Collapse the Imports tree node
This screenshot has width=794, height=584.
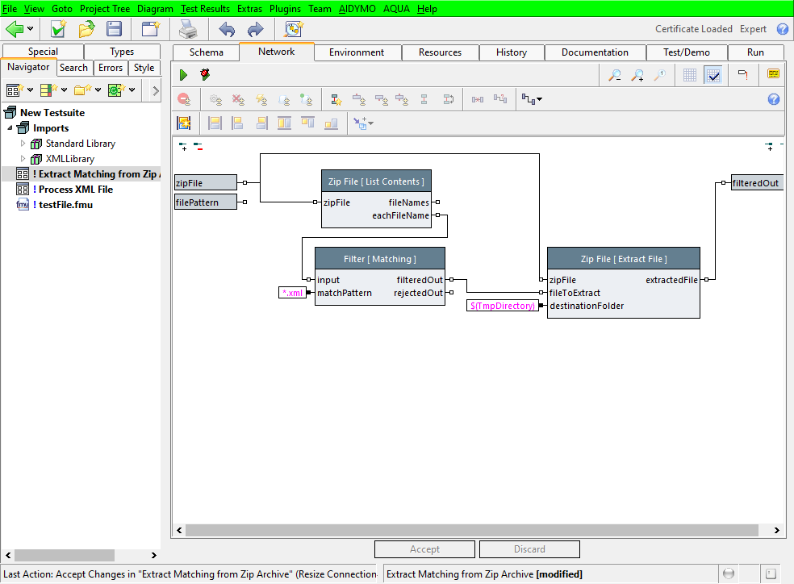click(10, 128)
